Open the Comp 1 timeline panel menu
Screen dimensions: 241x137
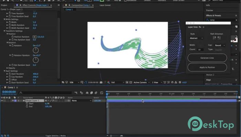[17, 87]
